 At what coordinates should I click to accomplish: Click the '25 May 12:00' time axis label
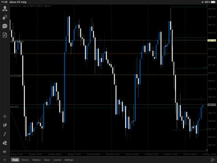[x=209, y=154]
